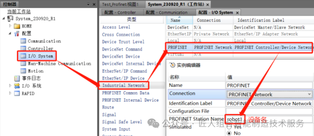Select Industrial Network in type list

[x=123, y=85]
